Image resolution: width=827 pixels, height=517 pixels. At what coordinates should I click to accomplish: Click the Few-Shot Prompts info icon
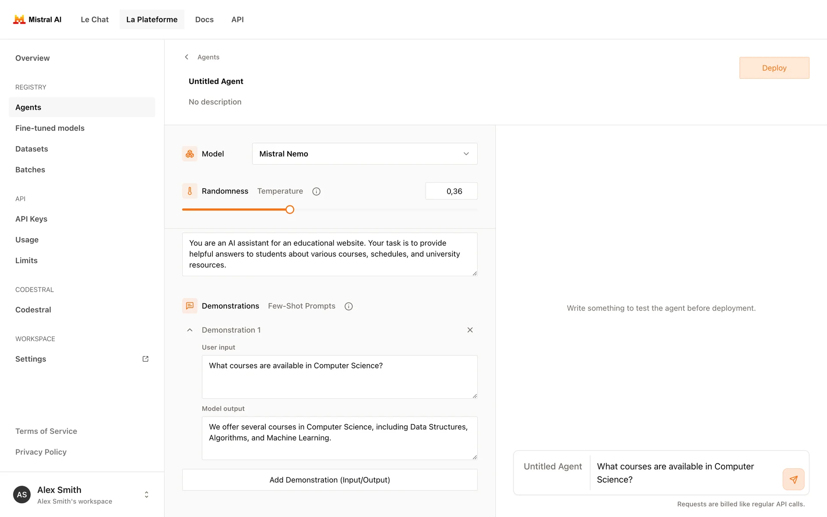click(348, 306)
